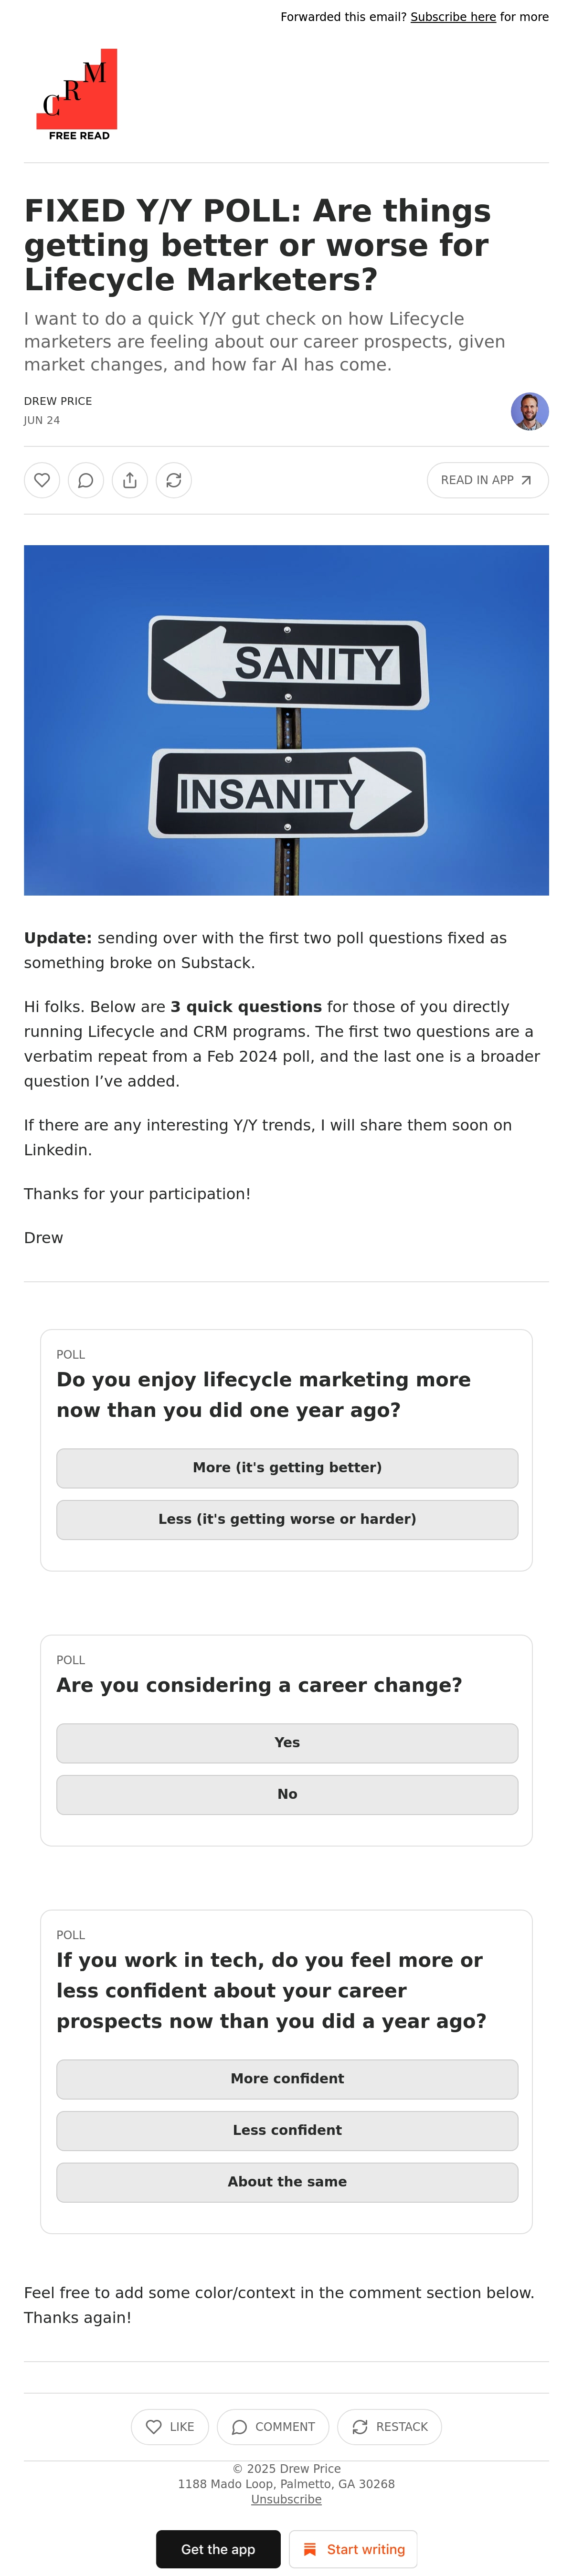
Task: Open comments via the speech bubble icon
Action: pyautogui.click(x=86, y=480)
